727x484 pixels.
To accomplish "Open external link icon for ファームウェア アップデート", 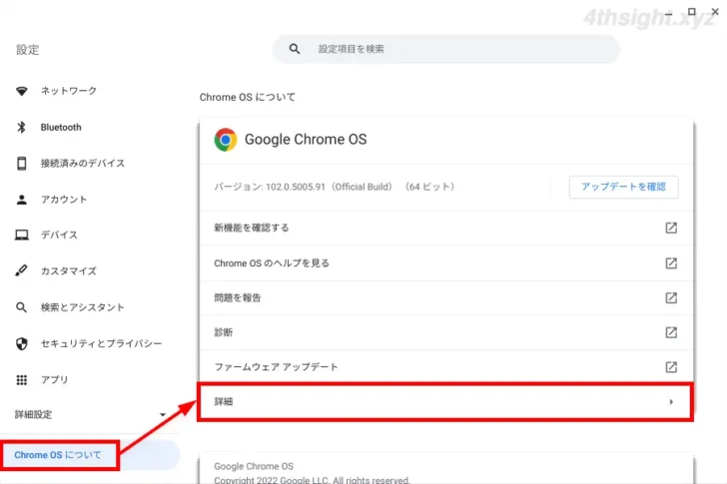I will pyautogui.click(x=671, y=367).
